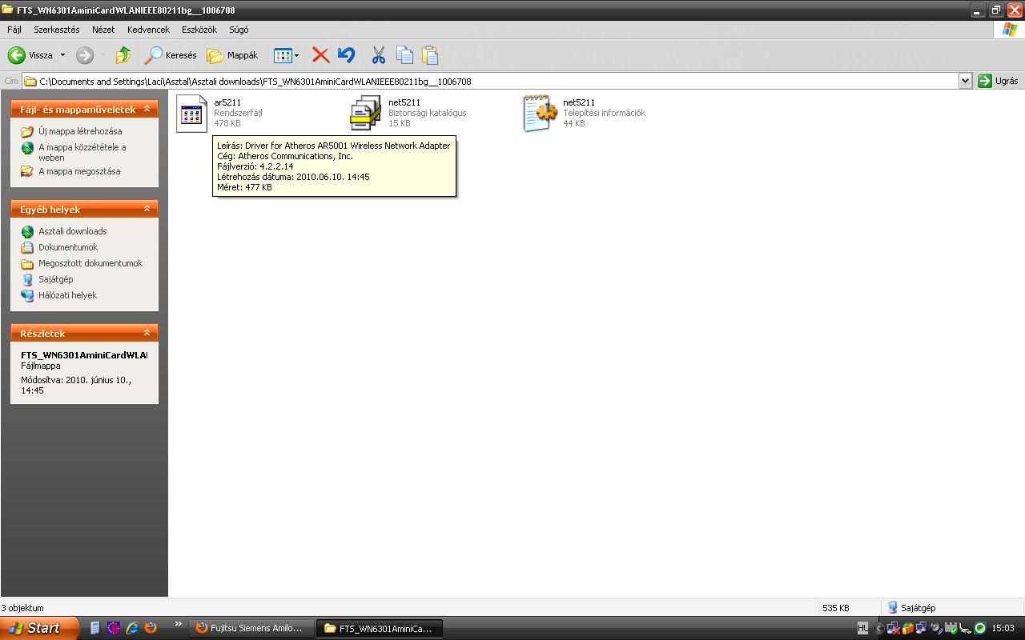
Task: Select the ar5211 system file icon
Action: [x=191, y=114]
